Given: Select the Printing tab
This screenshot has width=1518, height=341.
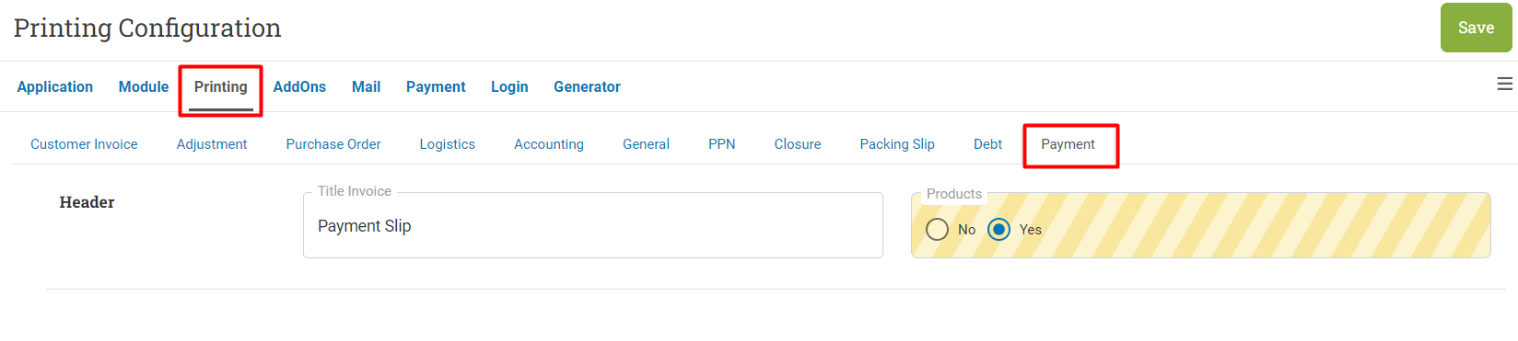Looking at the screenshot, I should (x=221, y=86).
